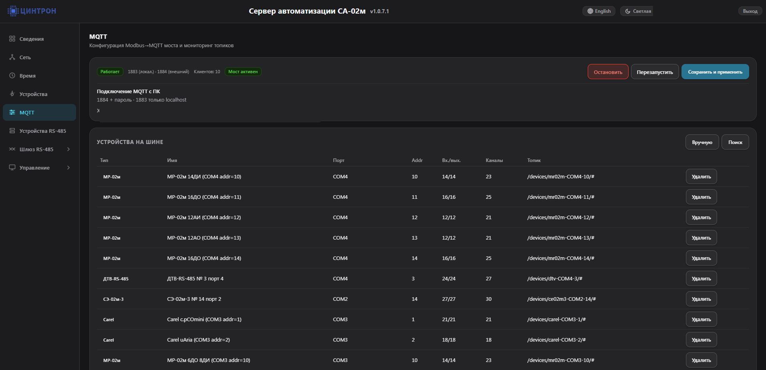Delete the MP-02м 16ДО COM4 addr=14 device
The image size is (766, 370).
pos(701,258)
